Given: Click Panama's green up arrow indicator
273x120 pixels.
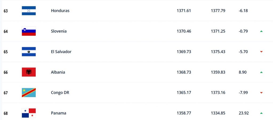Looking at the screenshot, I should (x=261, y=113).
